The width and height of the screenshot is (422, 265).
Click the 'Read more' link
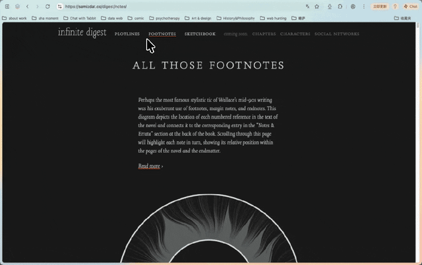click(149, 166)
